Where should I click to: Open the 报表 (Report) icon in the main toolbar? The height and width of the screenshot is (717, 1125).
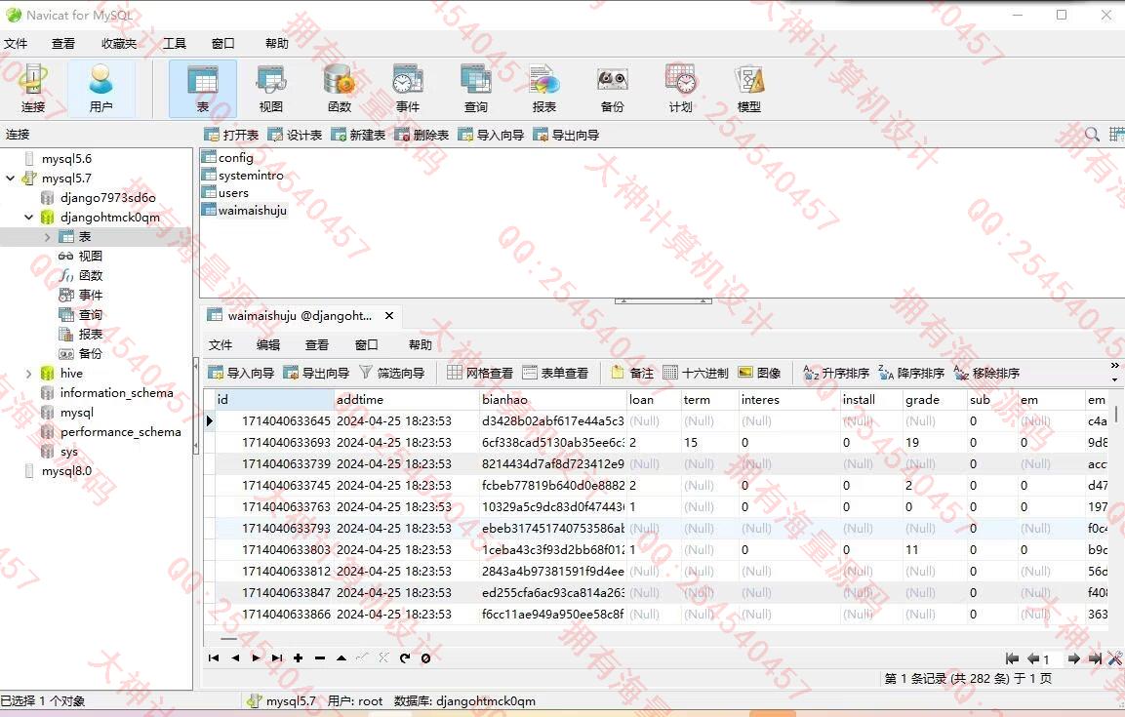pyautogui.click(x=543, y=88)
